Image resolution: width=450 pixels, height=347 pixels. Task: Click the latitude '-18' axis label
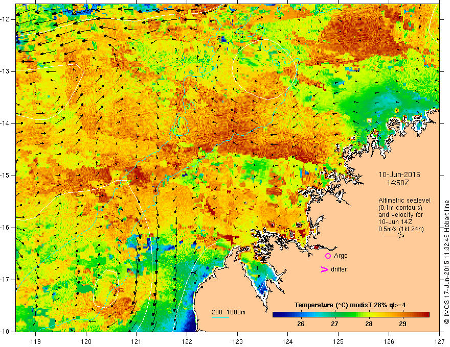click(5, 332)
